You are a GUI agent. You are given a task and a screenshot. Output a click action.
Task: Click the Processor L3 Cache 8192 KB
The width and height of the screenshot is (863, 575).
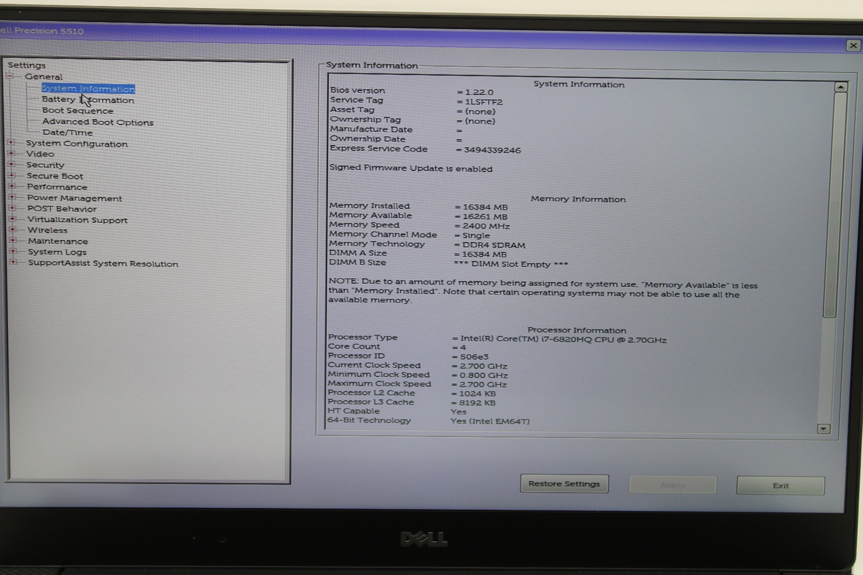coord(477,402)
